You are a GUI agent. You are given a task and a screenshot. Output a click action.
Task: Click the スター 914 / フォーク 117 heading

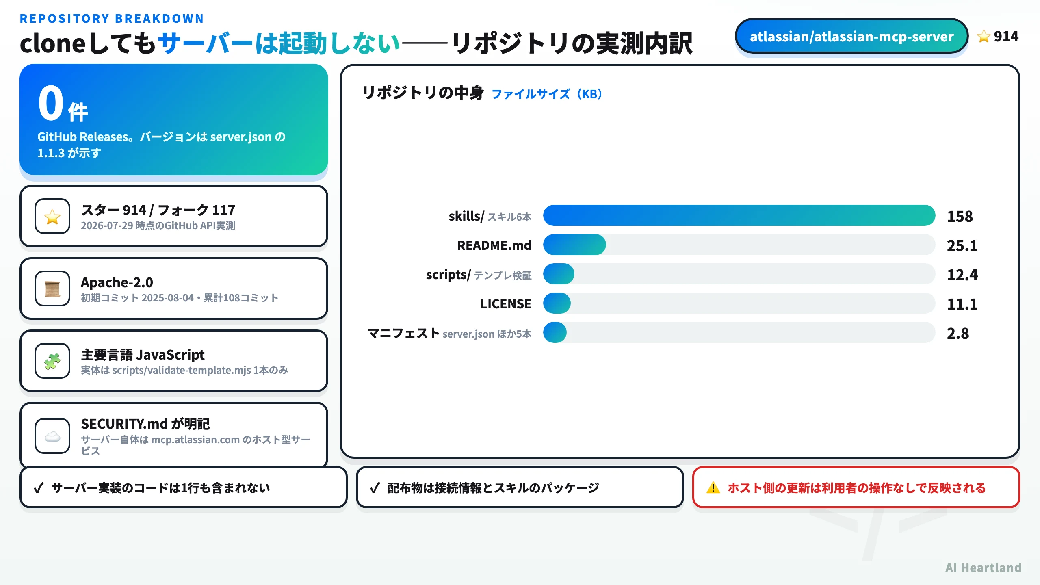[158, 210]
